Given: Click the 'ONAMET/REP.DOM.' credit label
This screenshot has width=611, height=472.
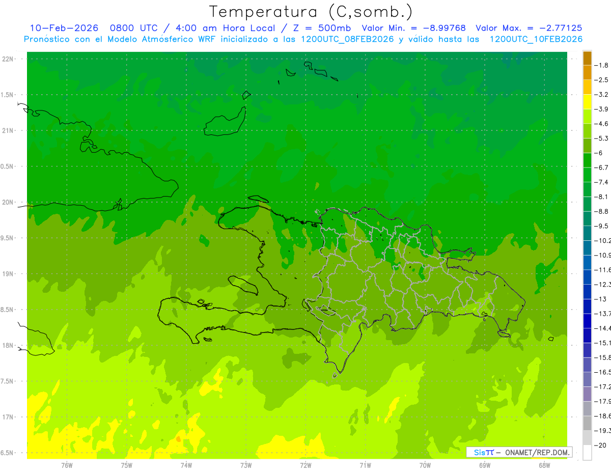Looking at the screenshot, I should (x=538, y=452).
